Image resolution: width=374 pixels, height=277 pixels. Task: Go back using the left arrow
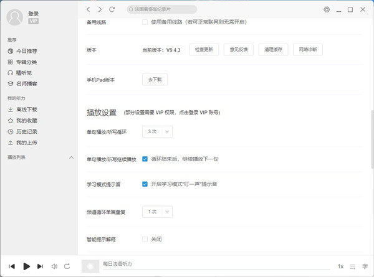(89, 9)
